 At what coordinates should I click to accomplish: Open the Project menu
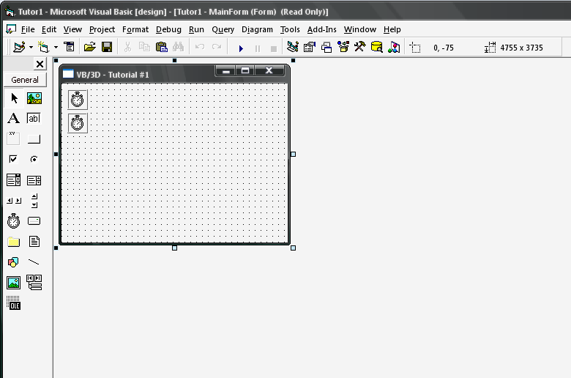point(102,29)
